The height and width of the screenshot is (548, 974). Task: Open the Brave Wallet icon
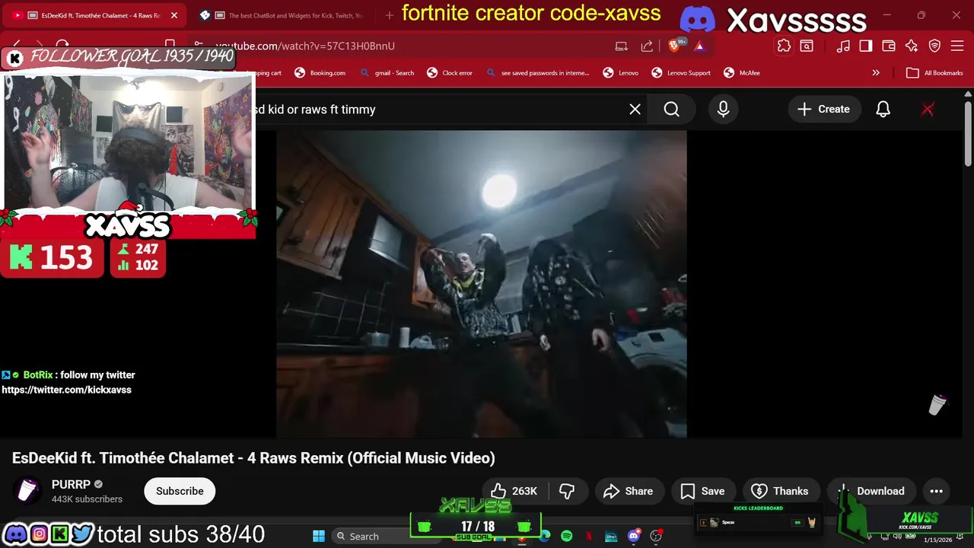tap(889, 46)
